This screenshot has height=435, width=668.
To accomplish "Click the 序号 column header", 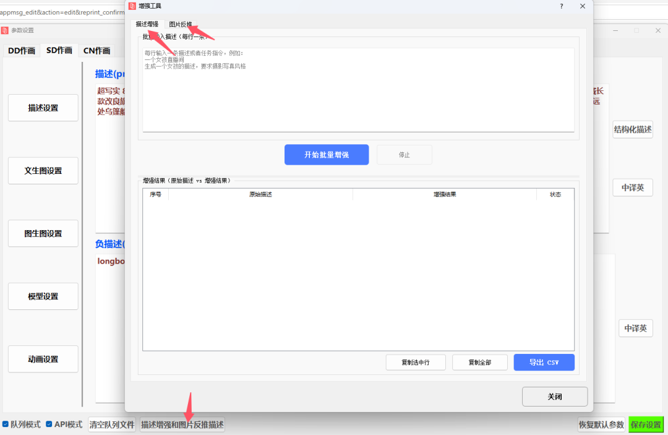I will click(155, 194).
